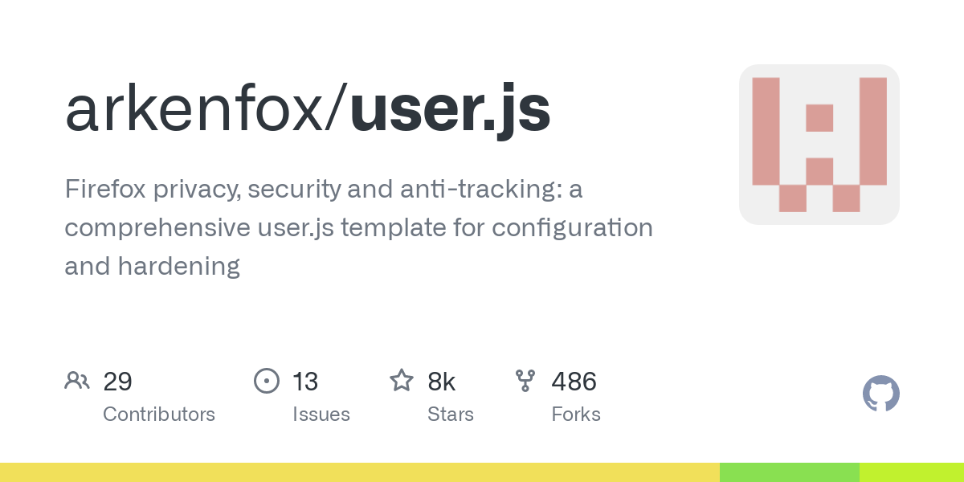Click the Issues circle-dot icon
The width and height of the screenshot is (964, 482).
(266, 381)
